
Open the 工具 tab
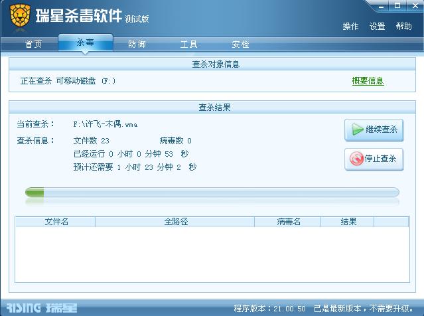click(x=188, y=44)
